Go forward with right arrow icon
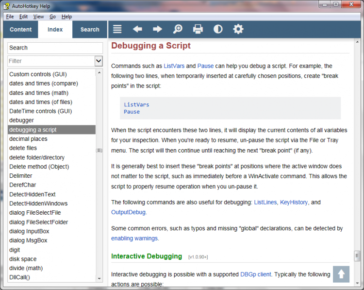364x290 pixels. pyautogui.click(x=158, y=29)
